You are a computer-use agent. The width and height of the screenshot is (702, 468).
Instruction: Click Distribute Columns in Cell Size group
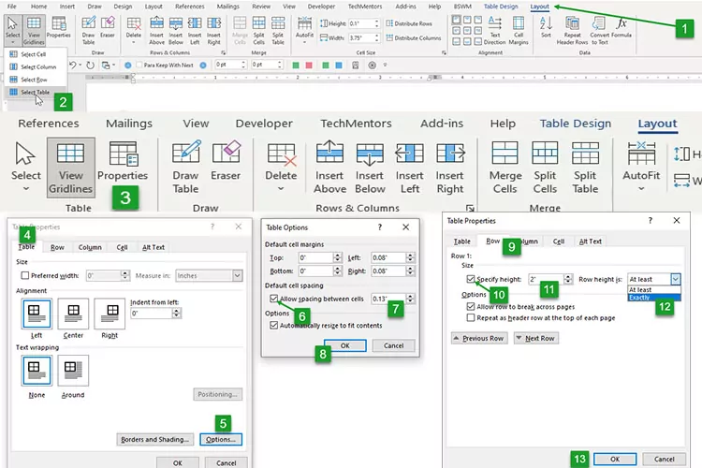pos(413,38)
